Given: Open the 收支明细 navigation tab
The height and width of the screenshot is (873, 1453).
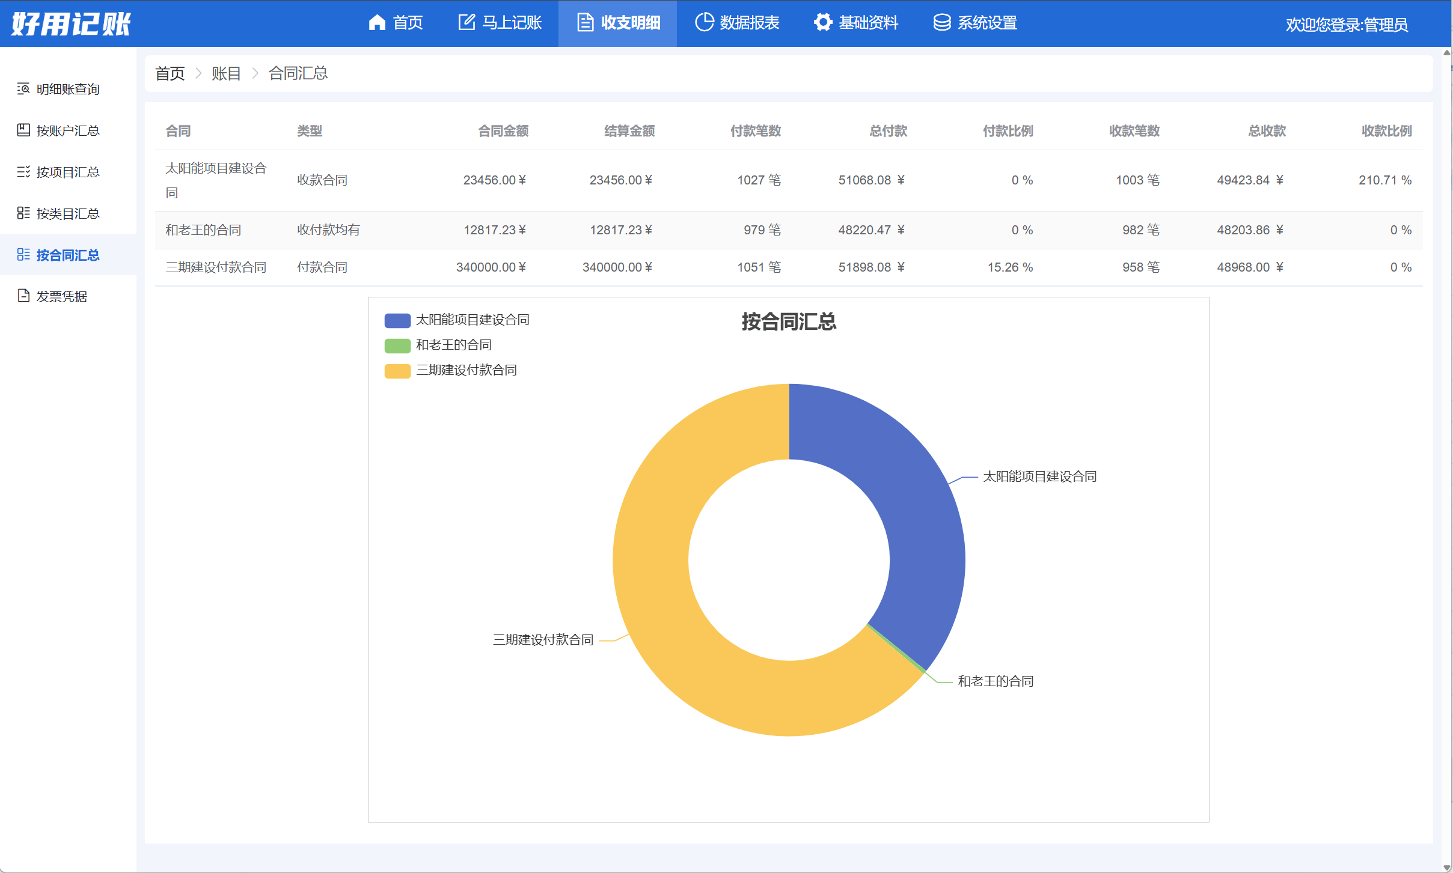Looking at the screenshot, I should 618,23.
